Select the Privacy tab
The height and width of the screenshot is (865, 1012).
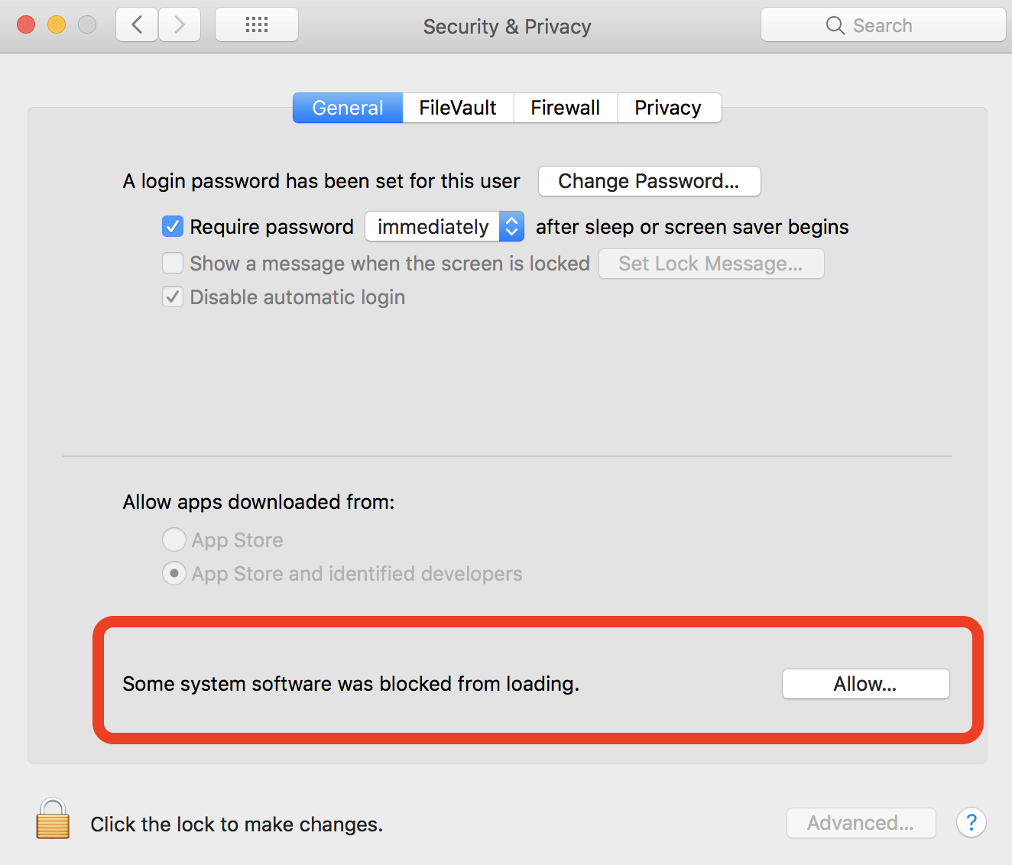click(667, 108)
